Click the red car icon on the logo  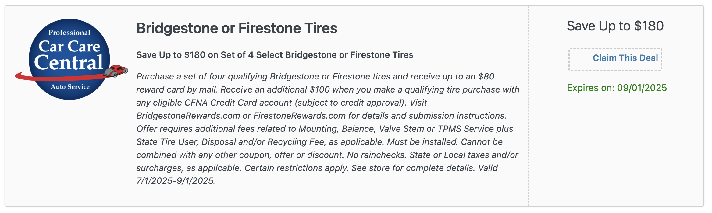[x=116, y=71]
